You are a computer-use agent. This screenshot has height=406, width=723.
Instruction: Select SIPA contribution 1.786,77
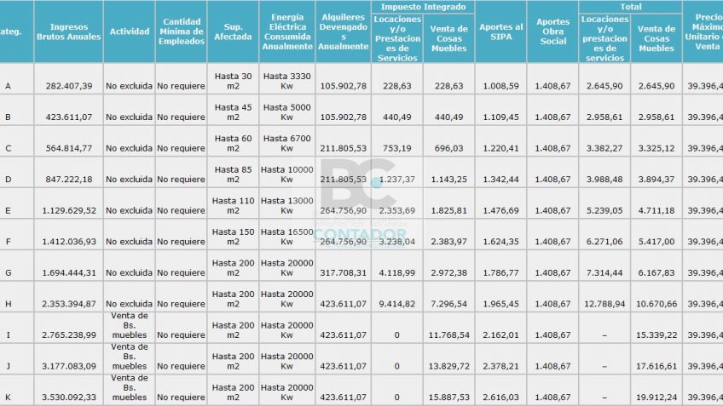[500, 273]
